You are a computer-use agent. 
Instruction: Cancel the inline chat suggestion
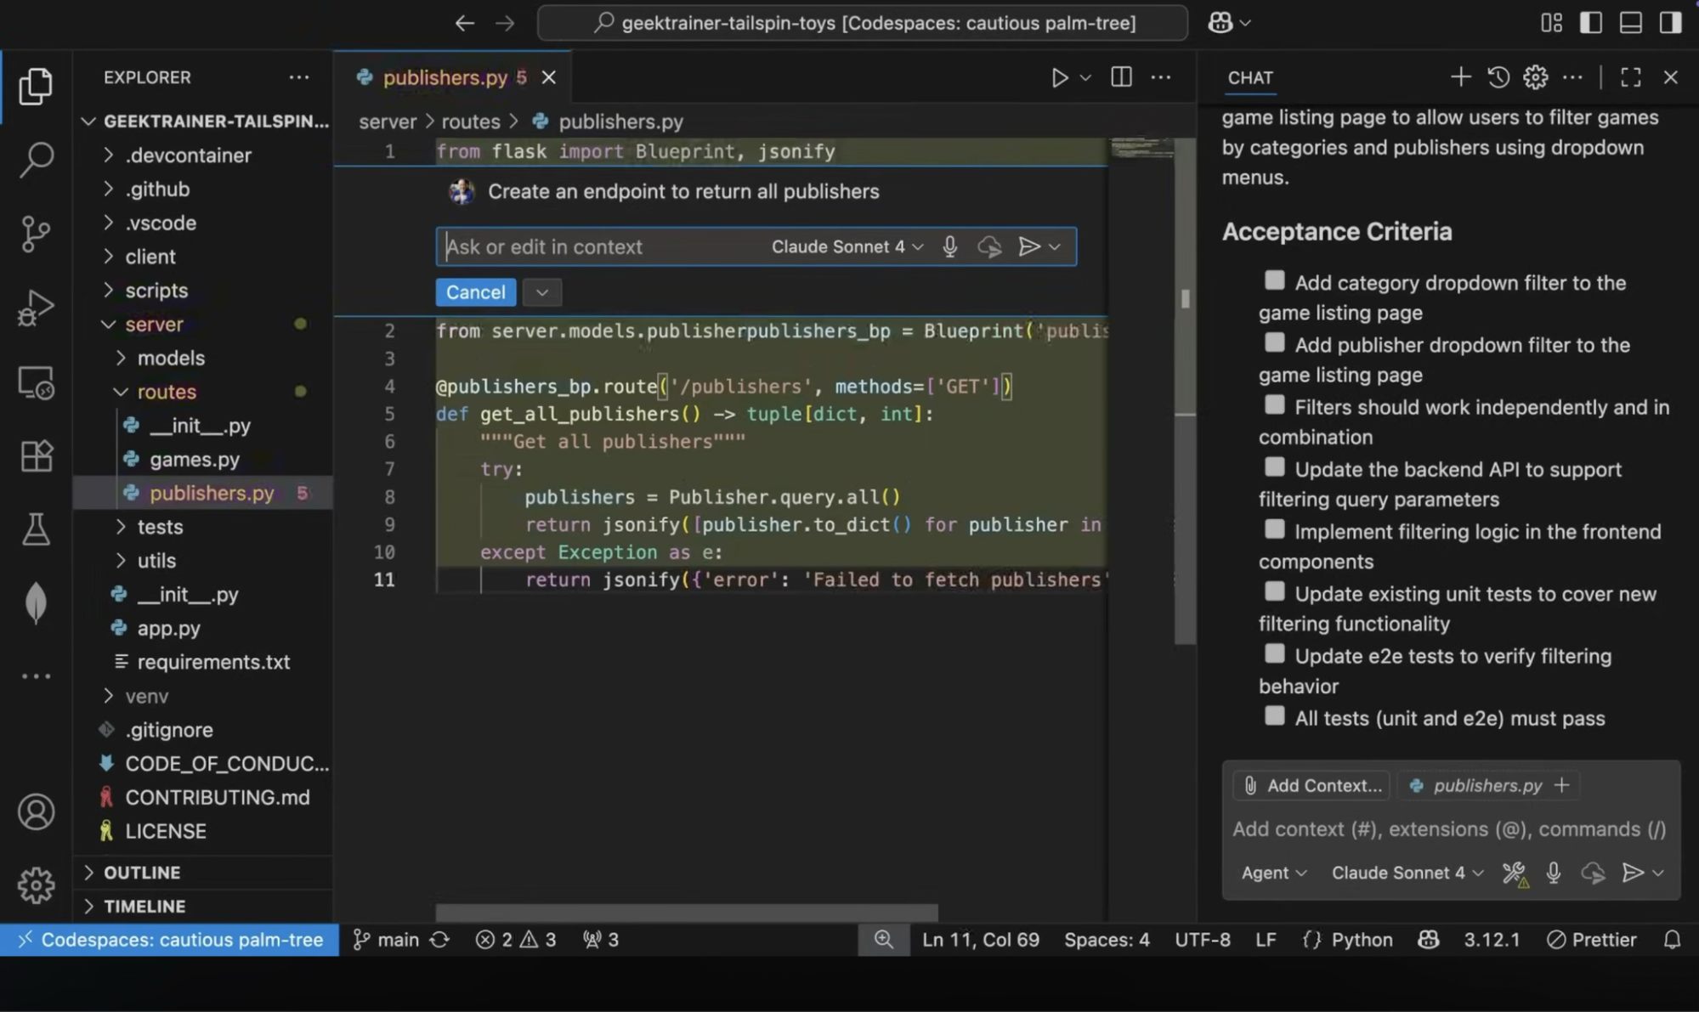(474, 291)
